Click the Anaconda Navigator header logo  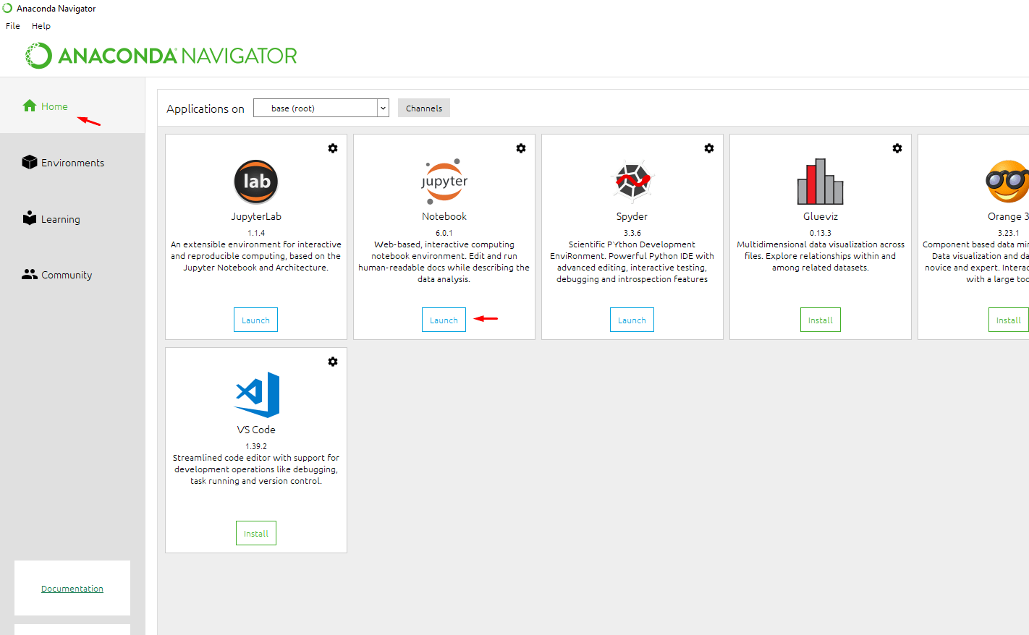pos(161,56)
